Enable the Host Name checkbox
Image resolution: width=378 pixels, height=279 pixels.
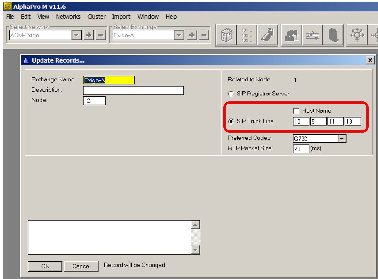coord(297,111)
